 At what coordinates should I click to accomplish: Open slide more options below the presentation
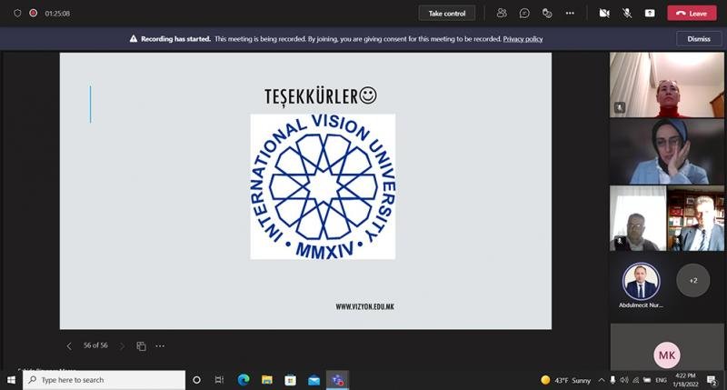coord(160,346)
